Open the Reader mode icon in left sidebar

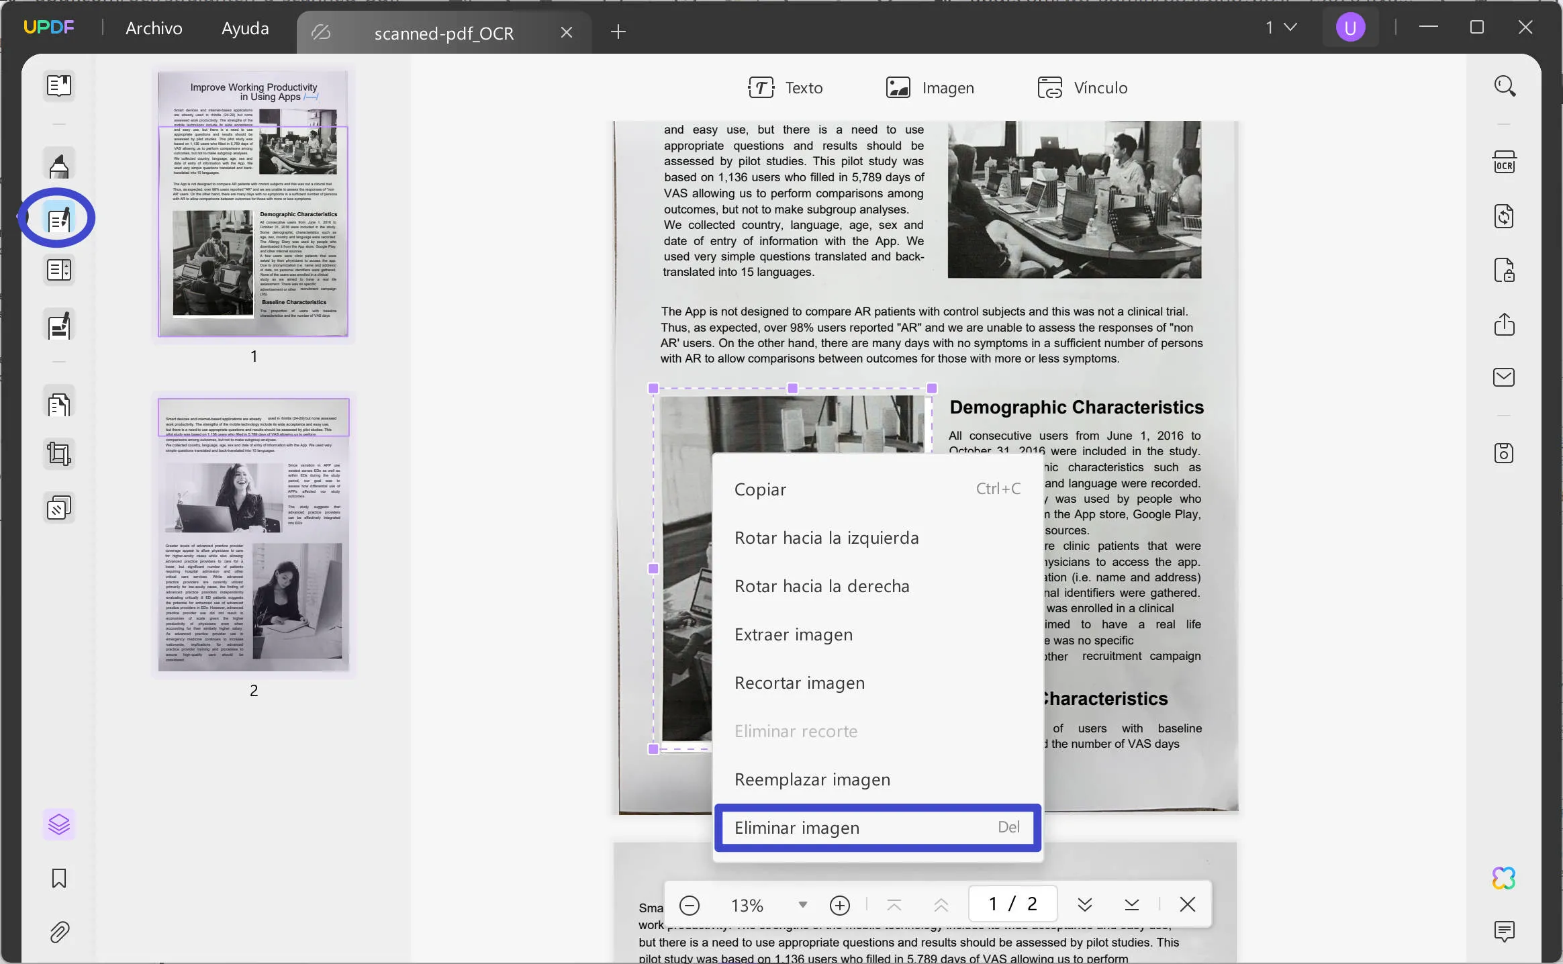tap(59, 86)
